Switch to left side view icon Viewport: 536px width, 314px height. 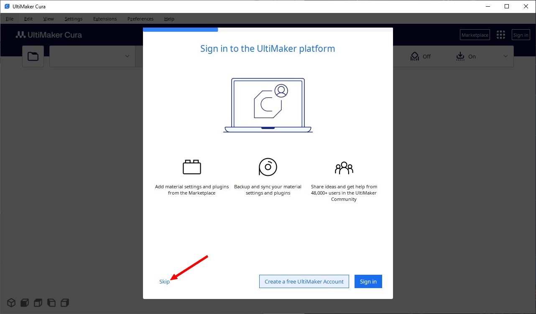[x=51, y=302]
